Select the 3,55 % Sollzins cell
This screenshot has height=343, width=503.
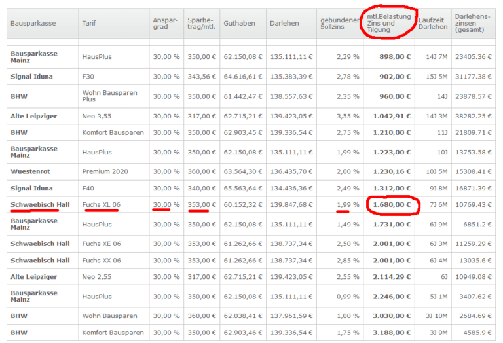click(x=348, y=116)
